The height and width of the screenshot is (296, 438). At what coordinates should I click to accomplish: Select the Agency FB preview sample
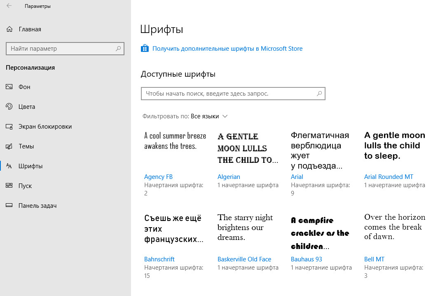click(175, 141)
